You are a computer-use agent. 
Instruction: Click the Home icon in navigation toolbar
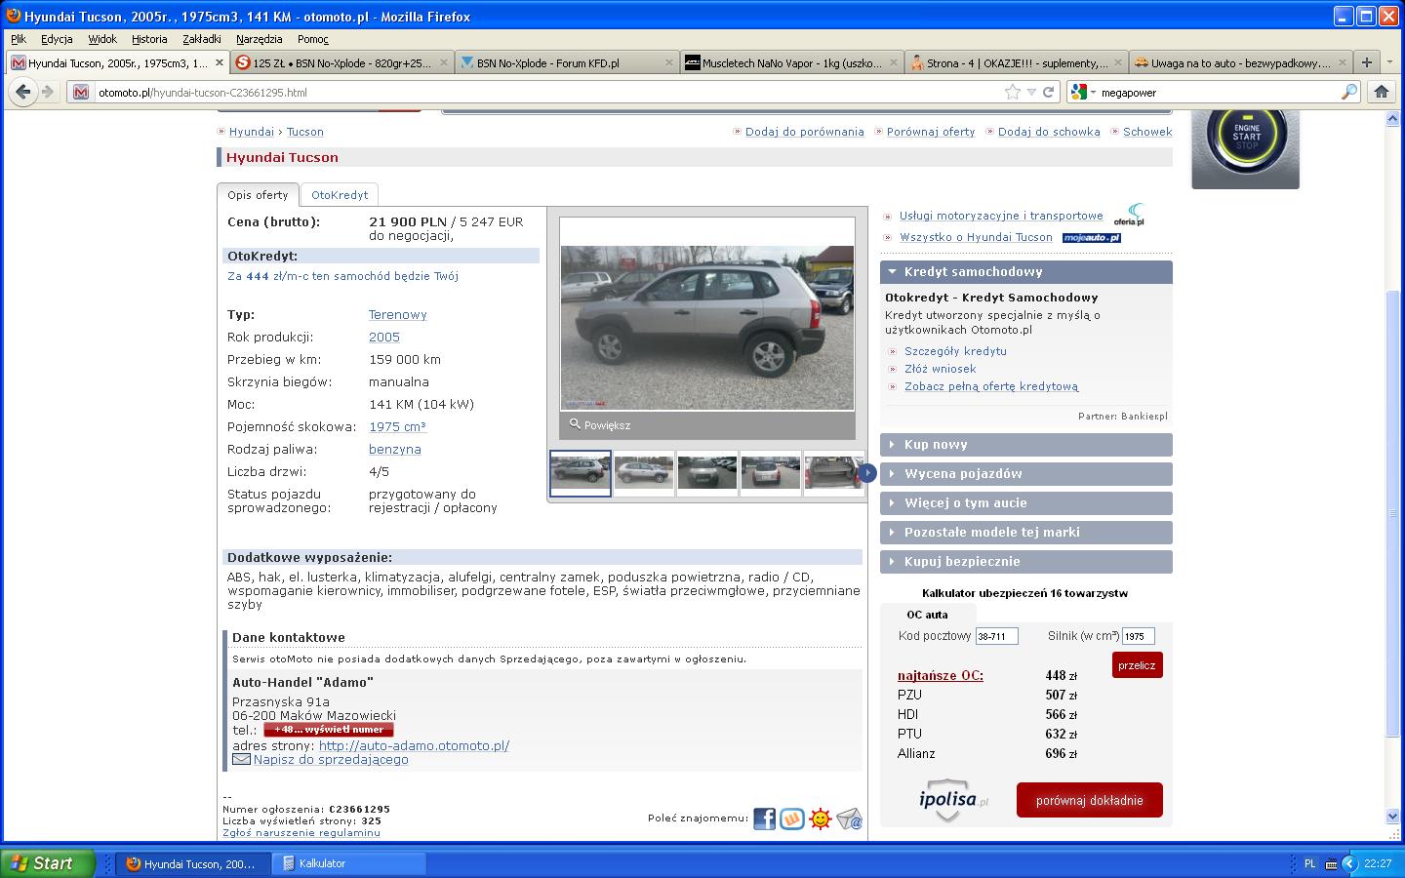coord(1381,92)
